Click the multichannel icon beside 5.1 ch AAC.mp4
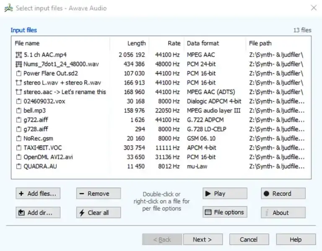The image size is (322, 251). point(19,55)
